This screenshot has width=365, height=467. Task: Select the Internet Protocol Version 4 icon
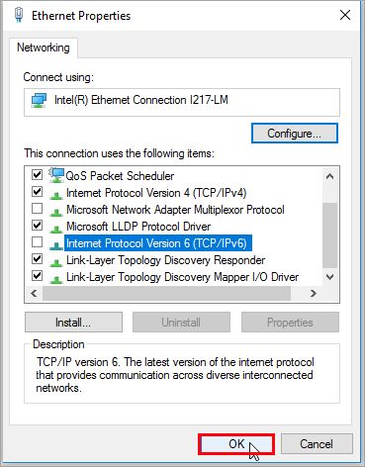coord(56,195)
